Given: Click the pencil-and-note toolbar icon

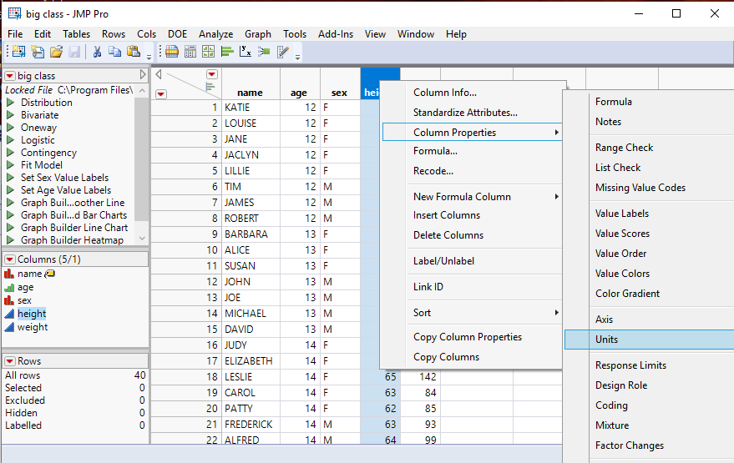Looking at the screenshot, I should [283, 52].
